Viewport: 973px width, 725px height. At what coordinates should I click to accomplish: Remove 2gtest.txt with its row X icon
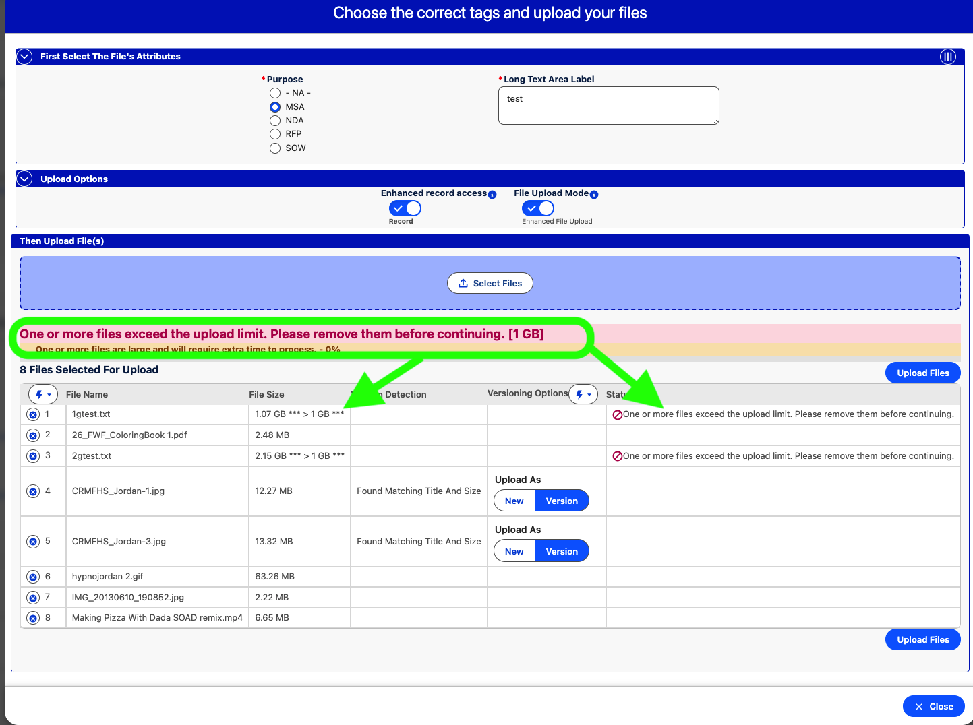click(x=33, y=456)
